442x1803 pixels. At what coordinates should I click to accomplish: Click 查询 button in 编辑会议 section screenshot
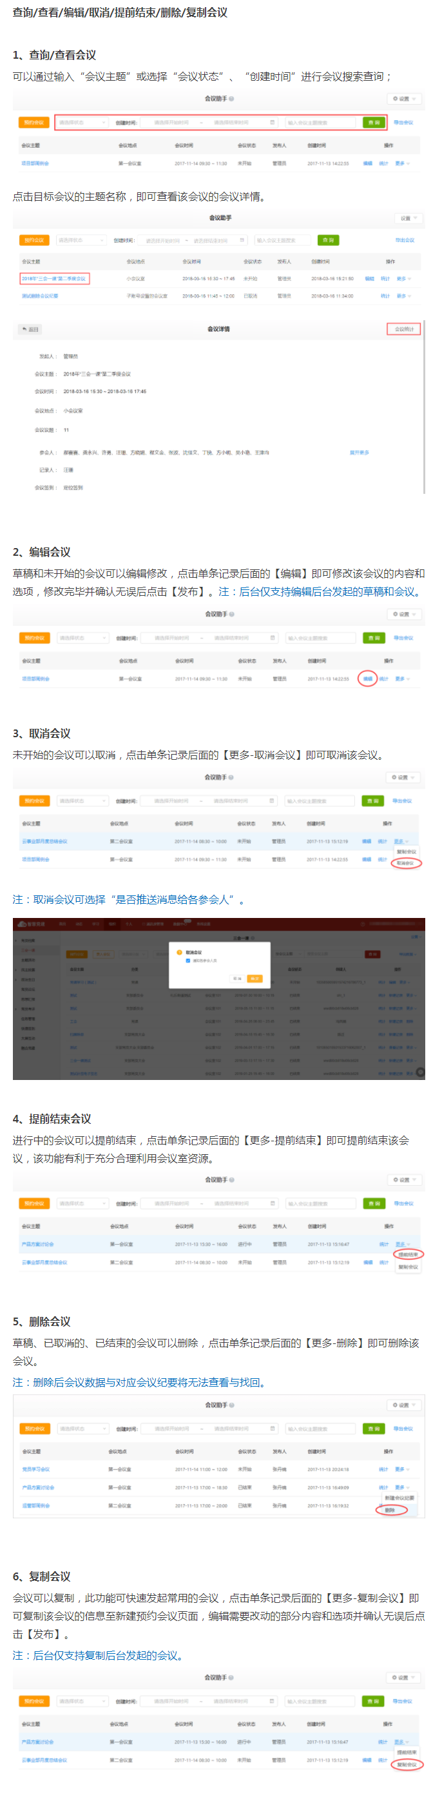374,638
